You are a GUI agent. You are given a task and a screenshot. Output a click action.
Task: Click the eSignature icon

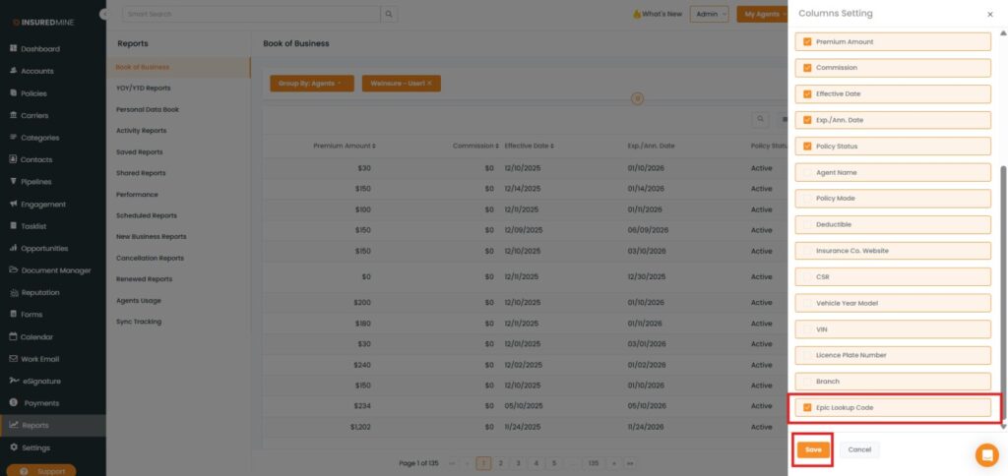[13, 381]
